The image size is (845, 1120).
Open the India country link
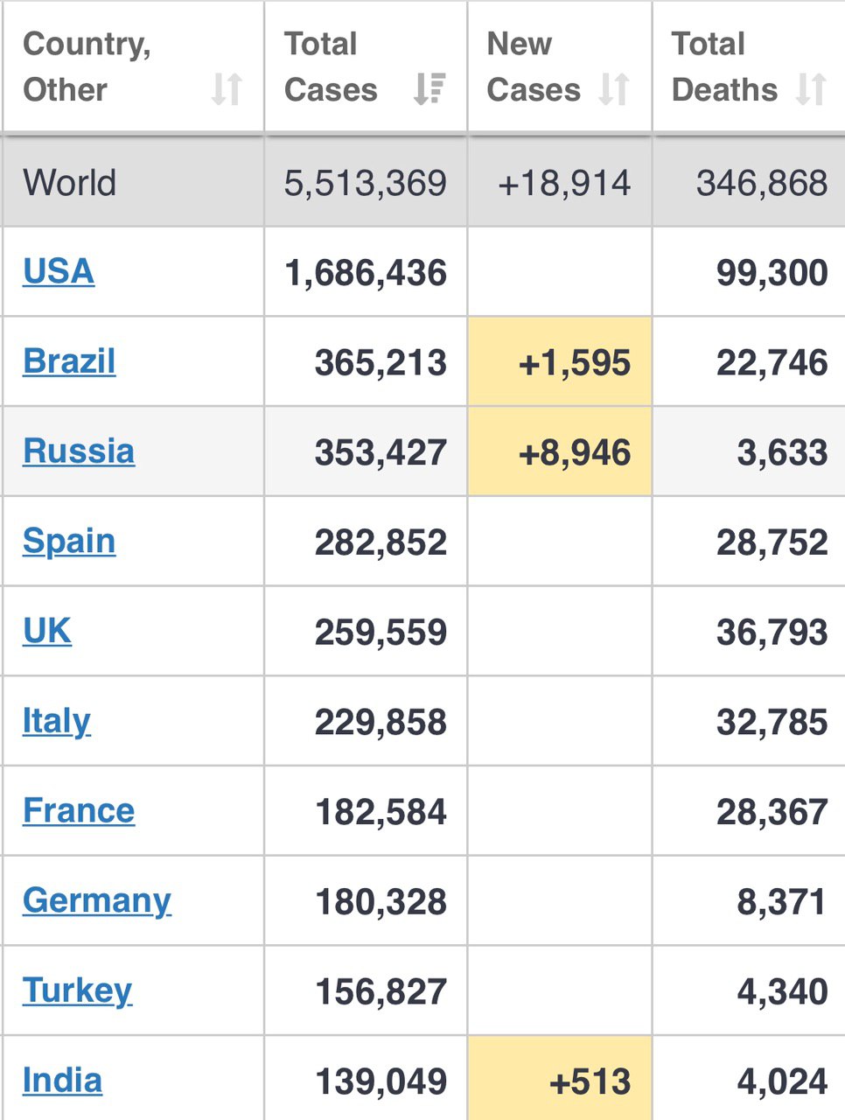pyautogui.click(x=62, y=1081)
